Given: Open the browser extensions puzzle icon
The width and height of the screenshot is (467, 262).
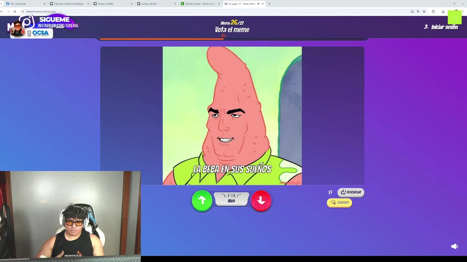Looking at the screenshot, I should [433, 11].
